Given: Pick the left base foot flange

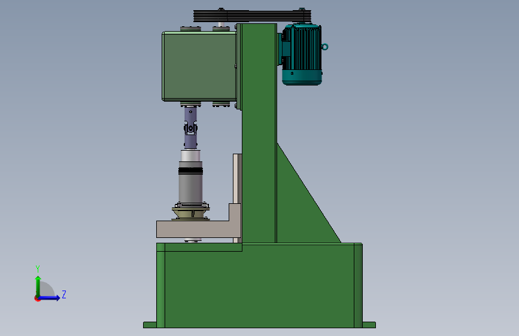Looking at the screenshot, I should pos(150,325).
